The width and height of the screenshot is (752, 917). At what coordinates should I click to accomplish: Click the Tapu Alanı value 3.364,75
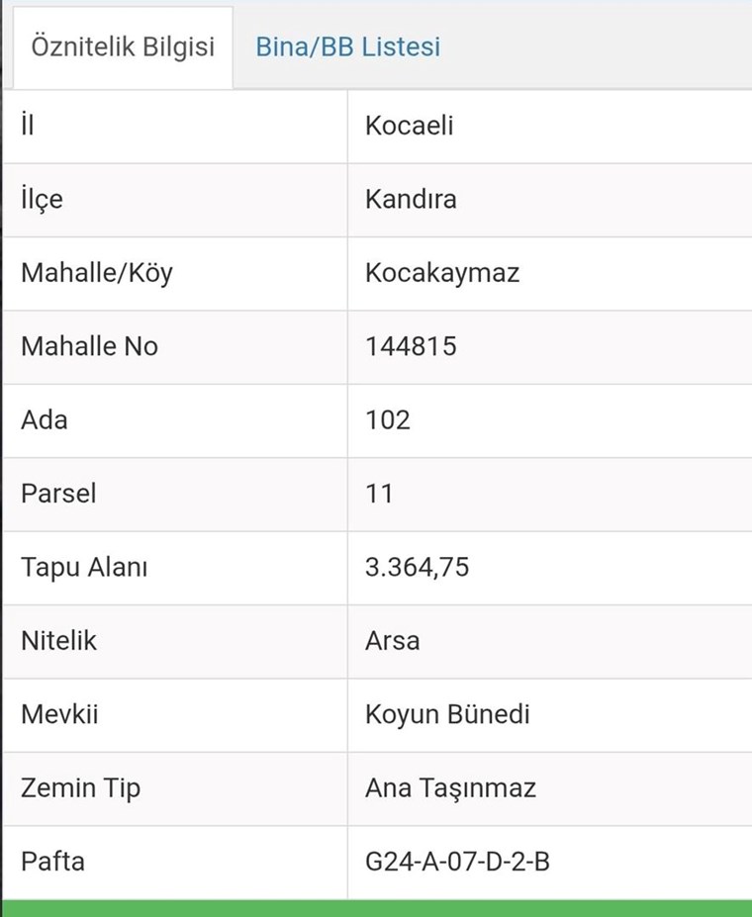(x=418, y=567)
